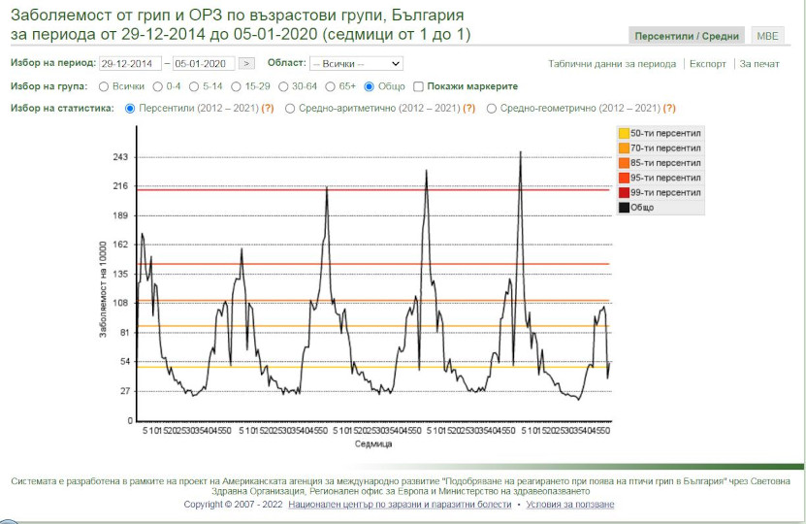Screen dimensions: 806x524
Task: Click the 'За печат' print link
Action: pyautogui.click(x=759, y=64)
